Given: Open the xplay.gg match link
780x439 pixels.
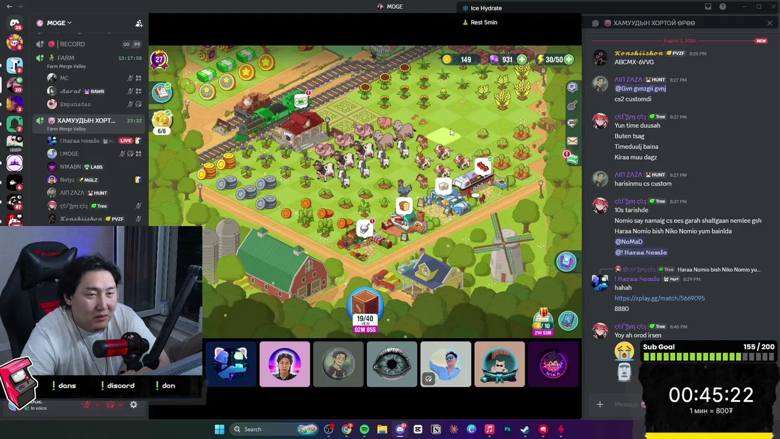Looking at the screenshot, I should click(659, 298).
